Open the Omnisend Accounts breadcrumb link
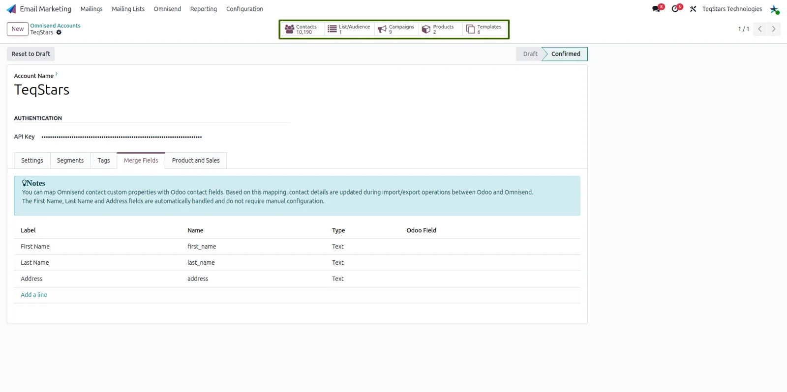Screen dimensions: 787x392 pyautogui.click(x=55, y=26)
